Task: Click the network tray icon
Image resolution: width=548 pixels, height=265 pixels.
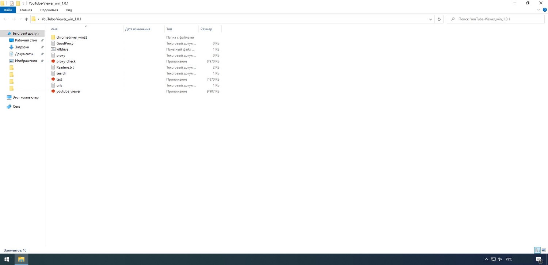Action: pyautogui.click(x=494, y=259)
